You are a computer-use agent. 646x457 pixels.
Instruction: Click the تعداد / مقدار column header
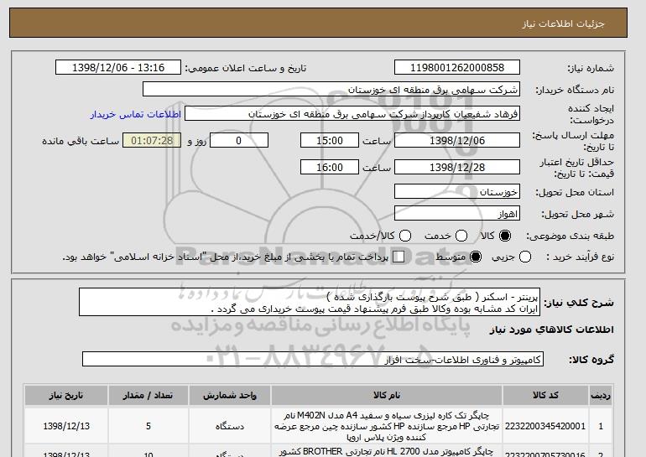[148, 395]
